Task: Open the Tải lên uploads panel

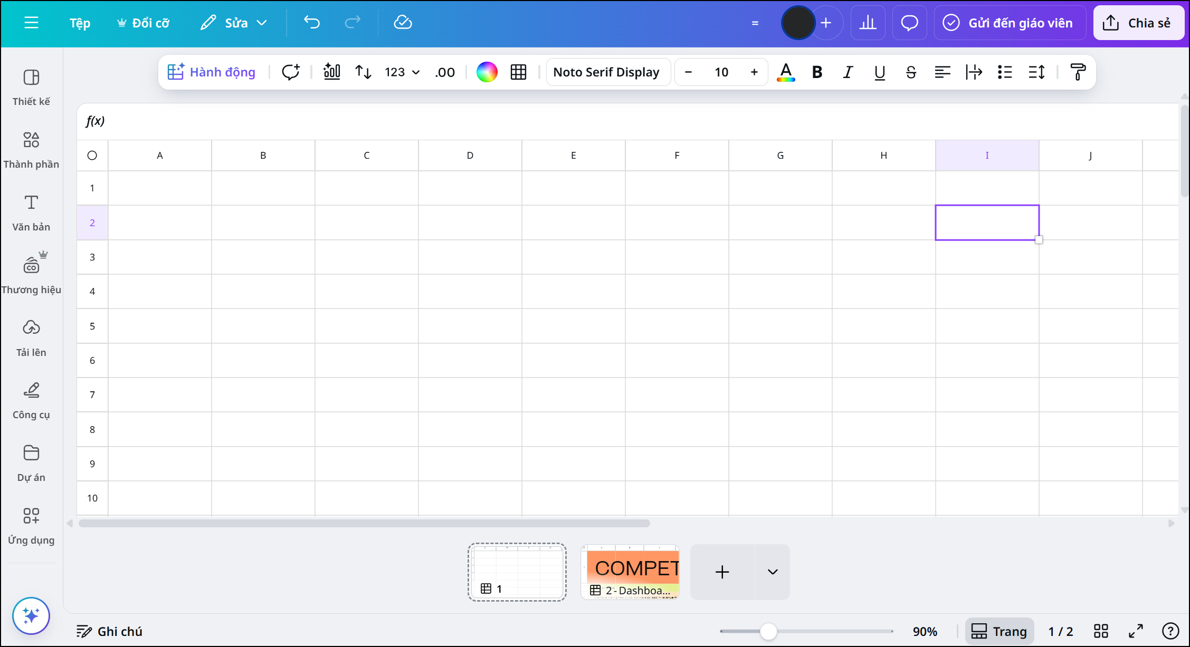Action: 32,339
